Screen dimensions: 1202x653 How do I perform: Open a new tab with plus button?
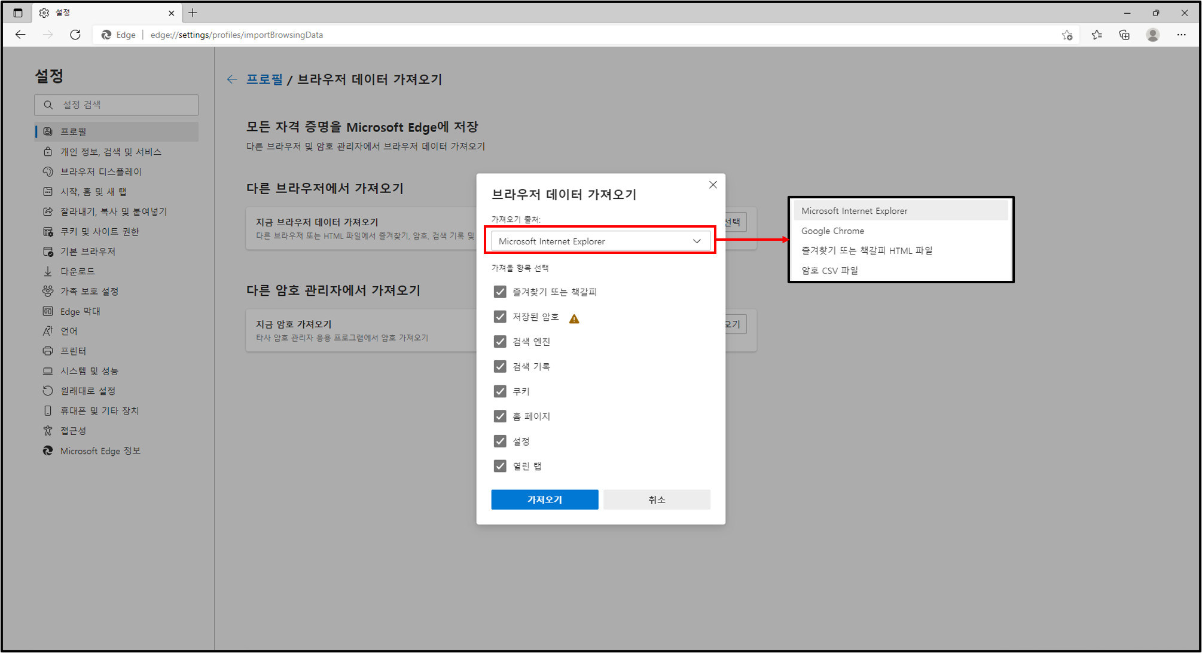pos(193,13)
